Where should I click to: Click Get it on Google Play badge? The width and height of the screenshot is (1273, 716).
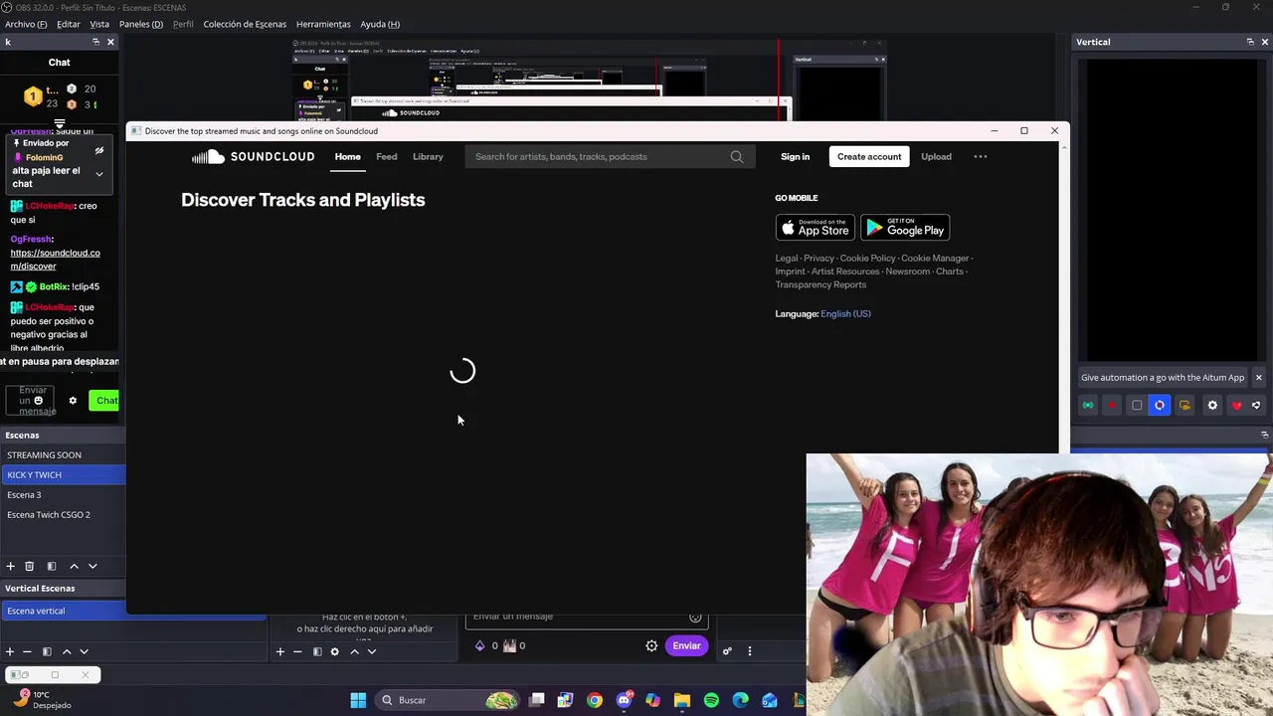click(x=905, y=227)
